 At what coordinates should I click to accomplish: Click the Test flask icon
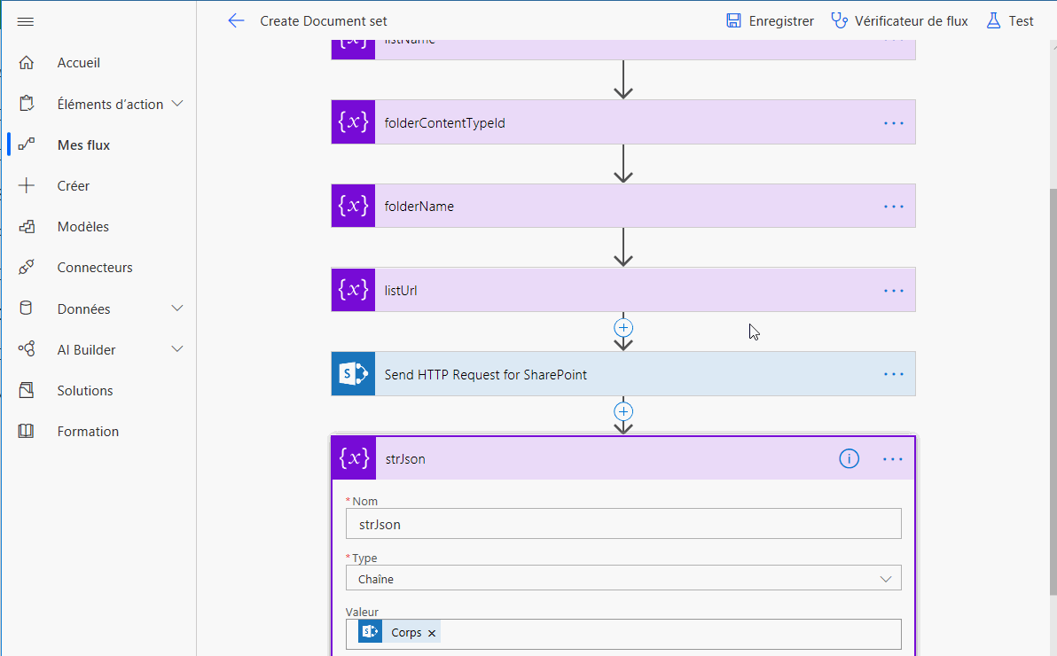click(994, 21)
